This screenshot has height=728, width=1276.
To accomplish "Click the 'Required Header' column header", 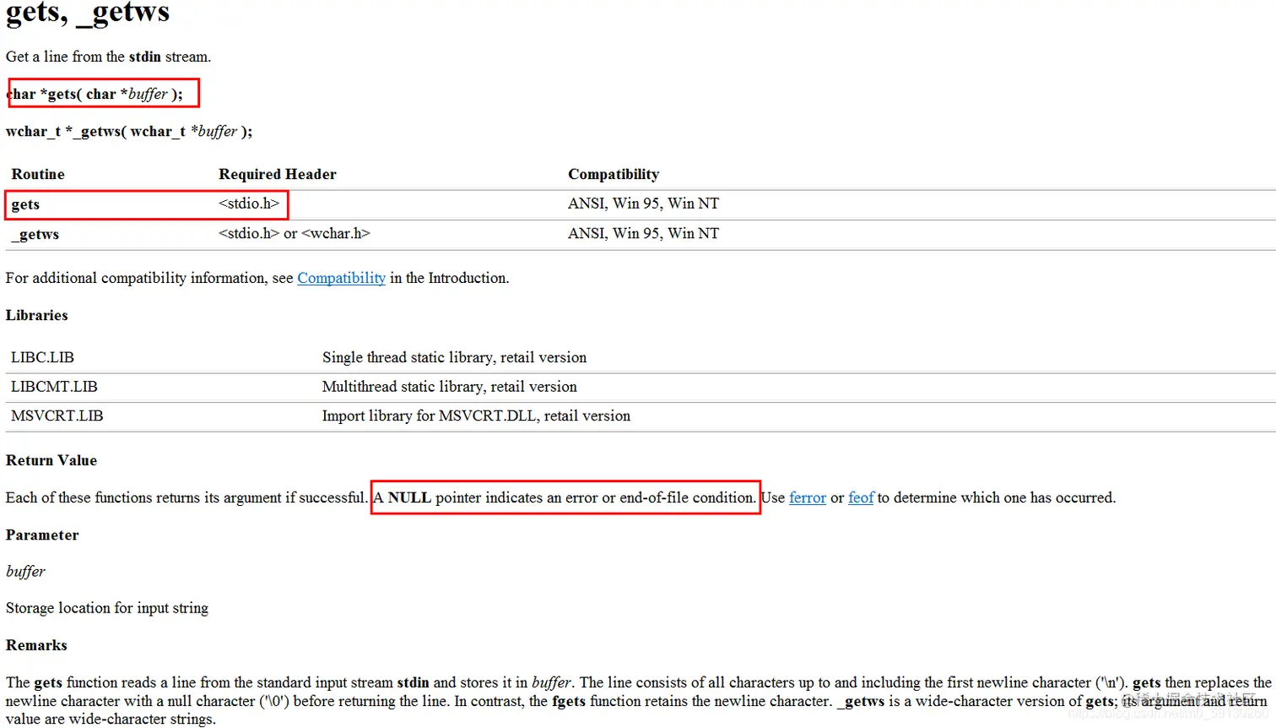I will 278,174.
